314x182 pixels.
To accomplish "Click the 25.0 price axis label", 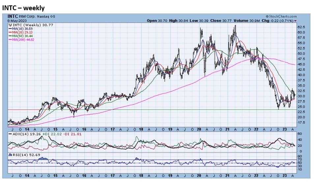I will coord(301,107).
